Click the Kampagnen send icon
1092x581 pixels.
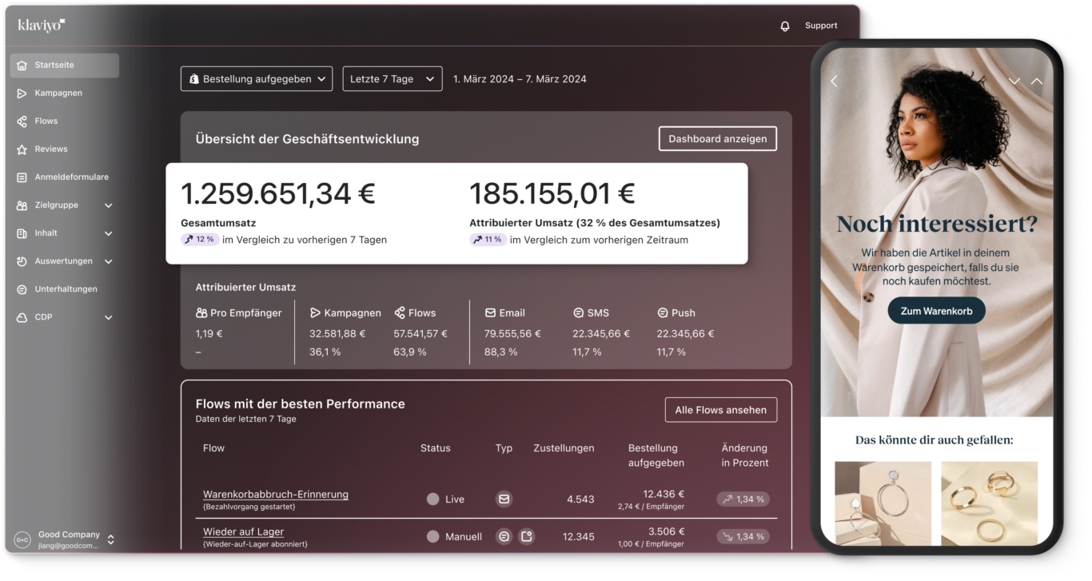[22, 94]
